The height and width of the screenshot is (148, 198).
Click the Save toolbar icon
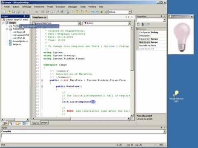pos(14,12)
